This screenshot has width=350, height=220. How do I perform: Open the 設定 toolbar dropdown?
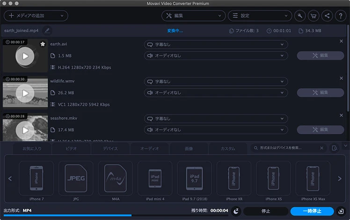(x=260, y=16)
